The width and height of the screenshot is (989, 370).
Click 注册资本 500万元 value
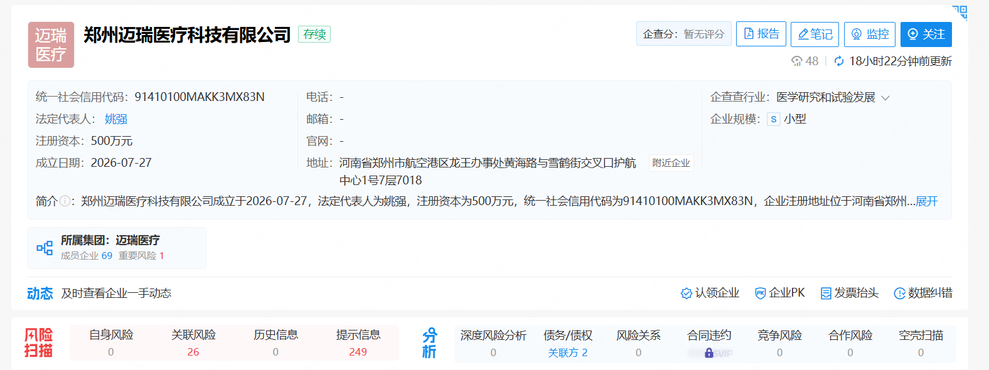pos(112,140)
